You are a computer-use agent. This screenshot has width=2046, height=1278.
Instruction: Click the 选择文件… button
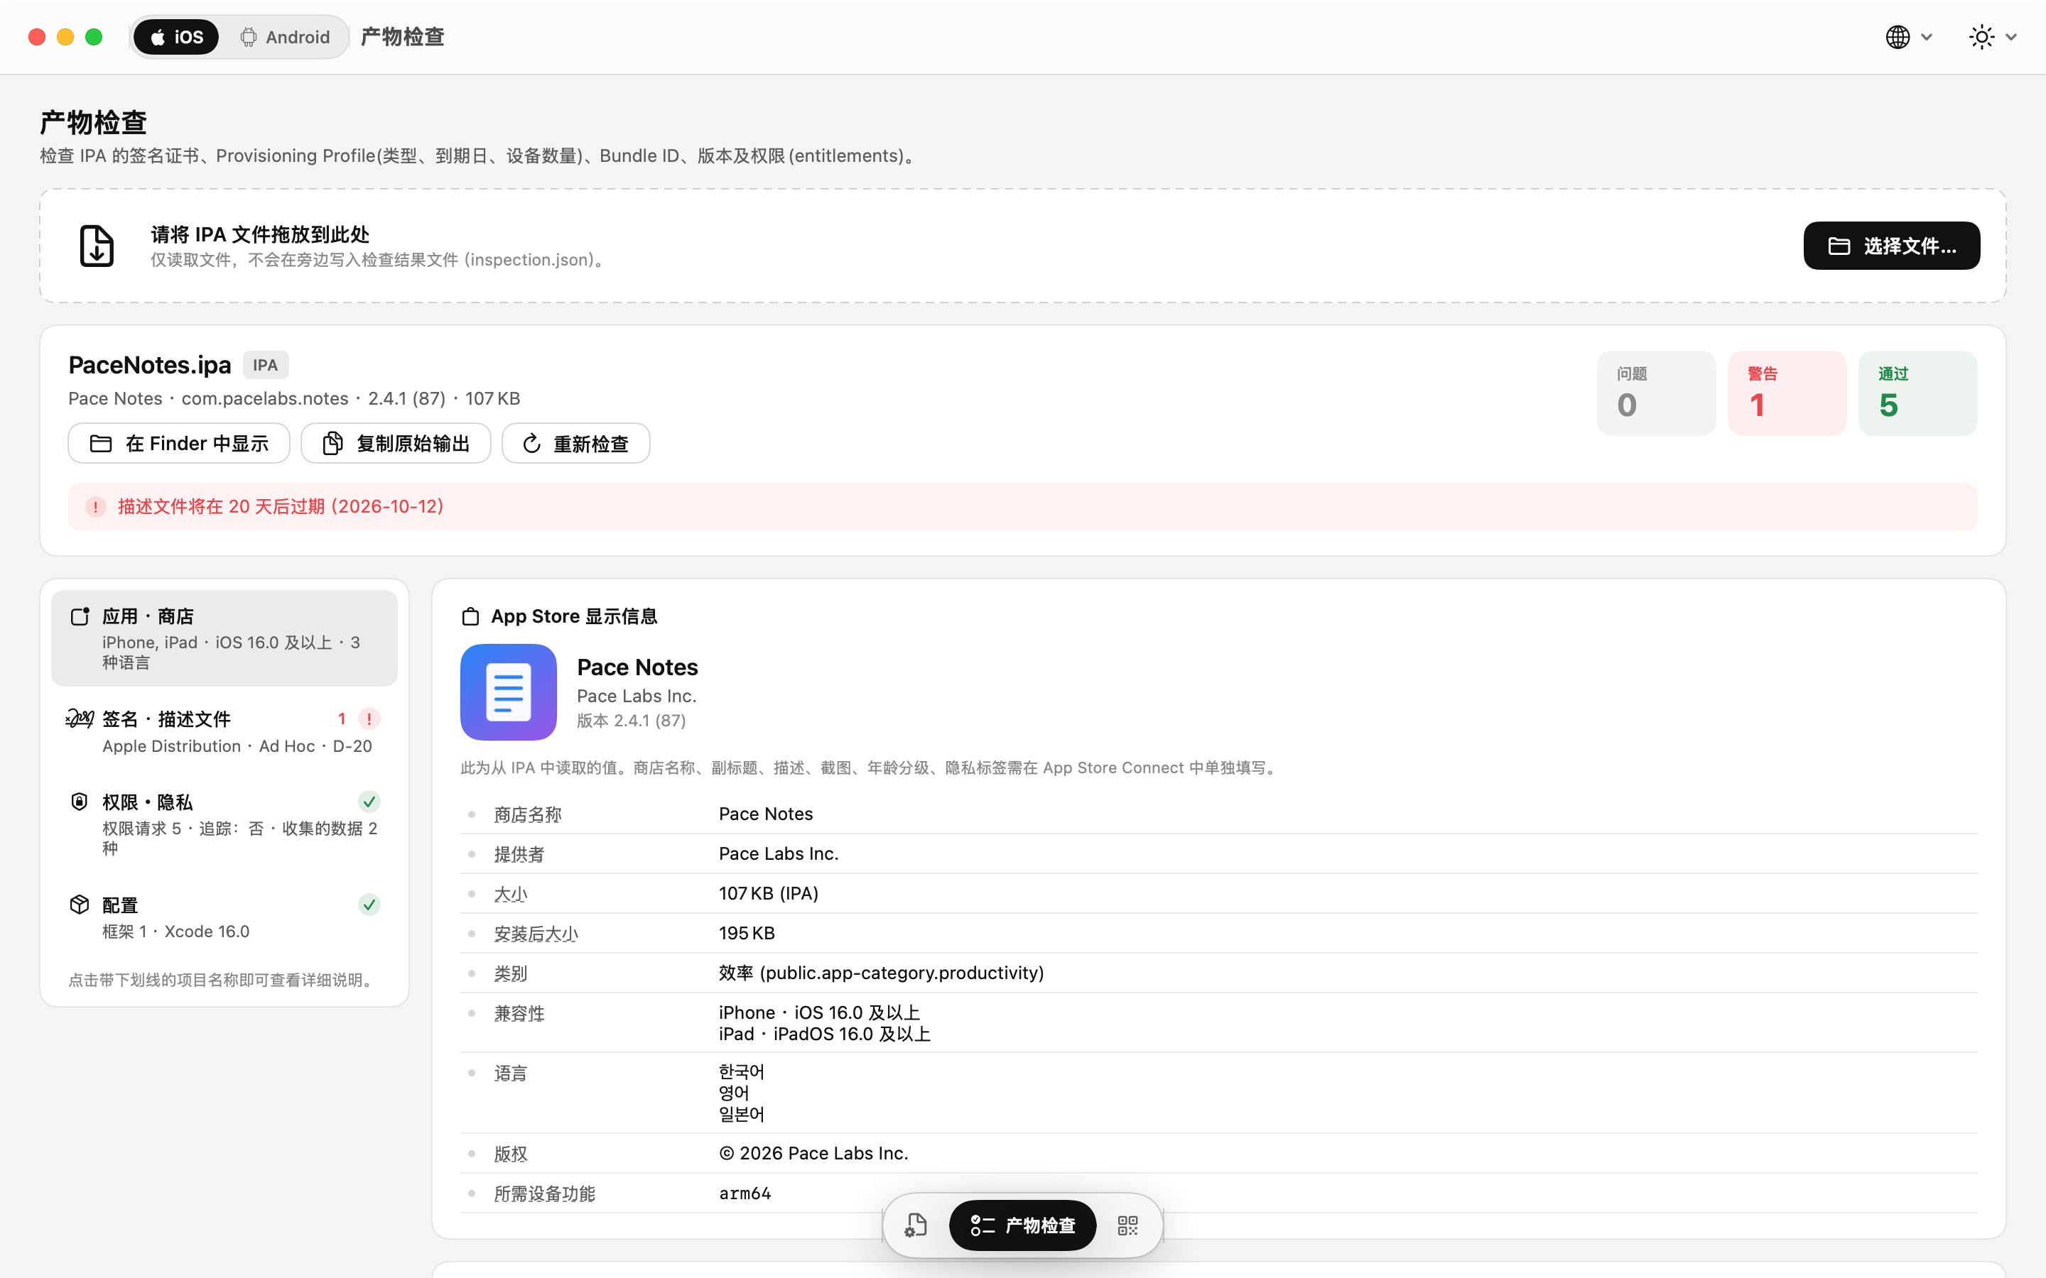point(1891,246)
